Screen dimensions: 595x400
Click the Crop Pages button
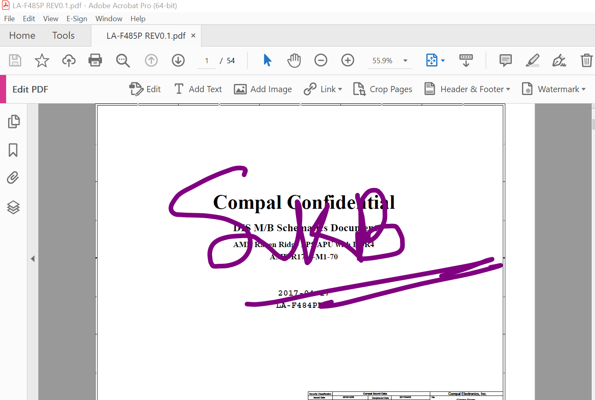point(383,89)
